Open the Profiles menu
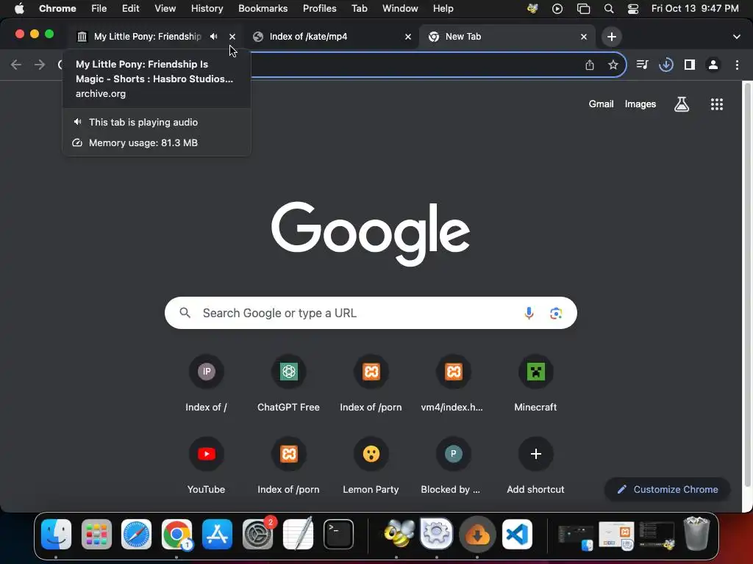The width and height of the screenshot is (753, 564). tap(319, 9)
